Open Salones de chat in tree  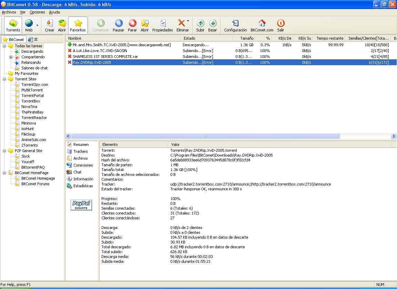click(x=34, y=68)
